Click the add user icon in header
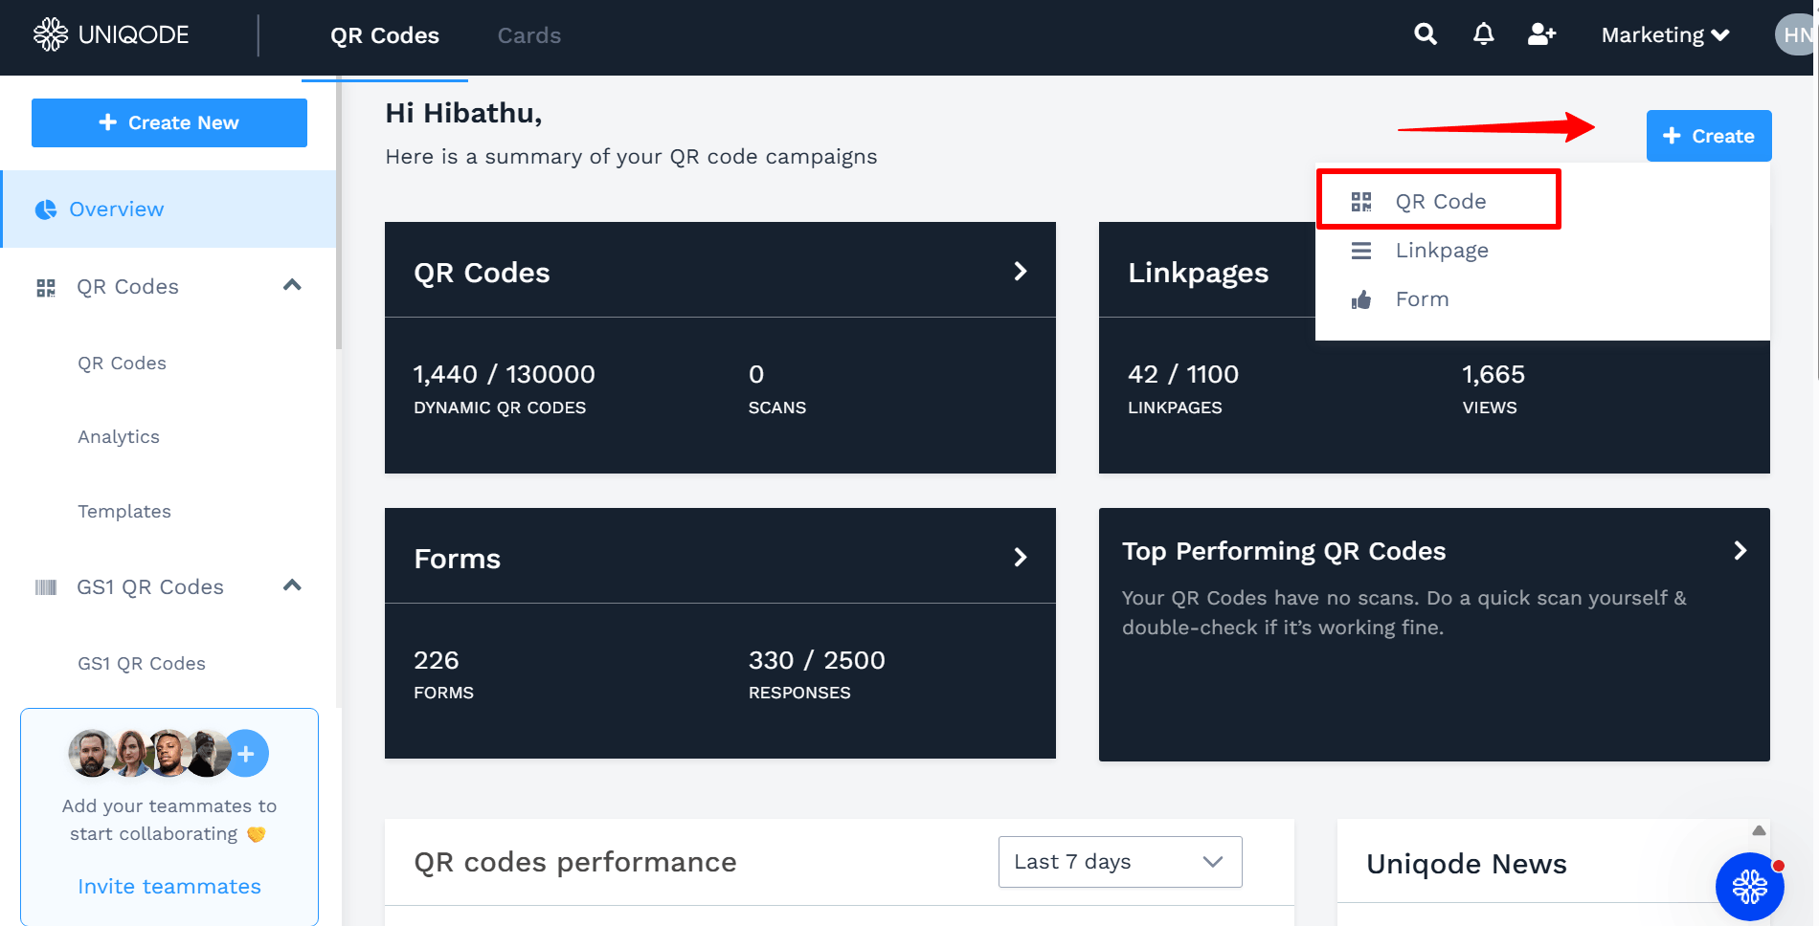 1541,34
